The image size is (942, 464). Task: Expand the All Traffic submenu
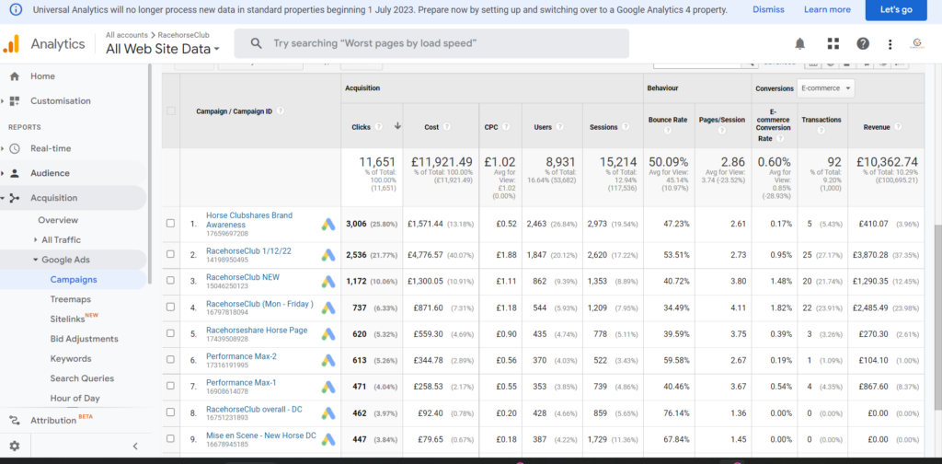(36, 239)
